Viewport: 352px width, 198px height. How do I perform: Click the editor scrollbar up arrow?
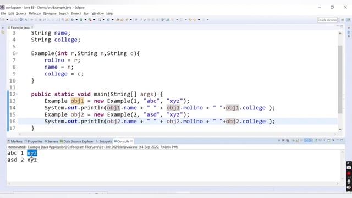tap(340, 34)
